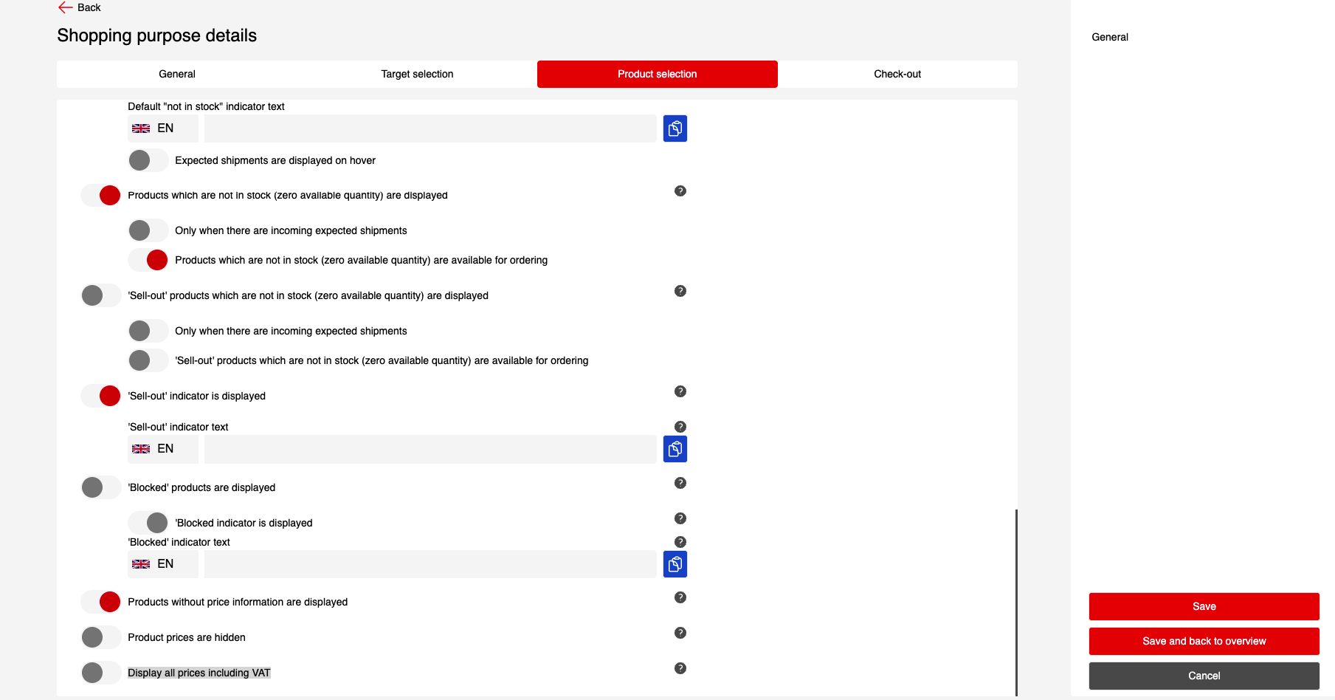Screen dimensions: 1335x700
Task: Open help for 'Sell-out' indicator is displayed
Action: point(680,391)
